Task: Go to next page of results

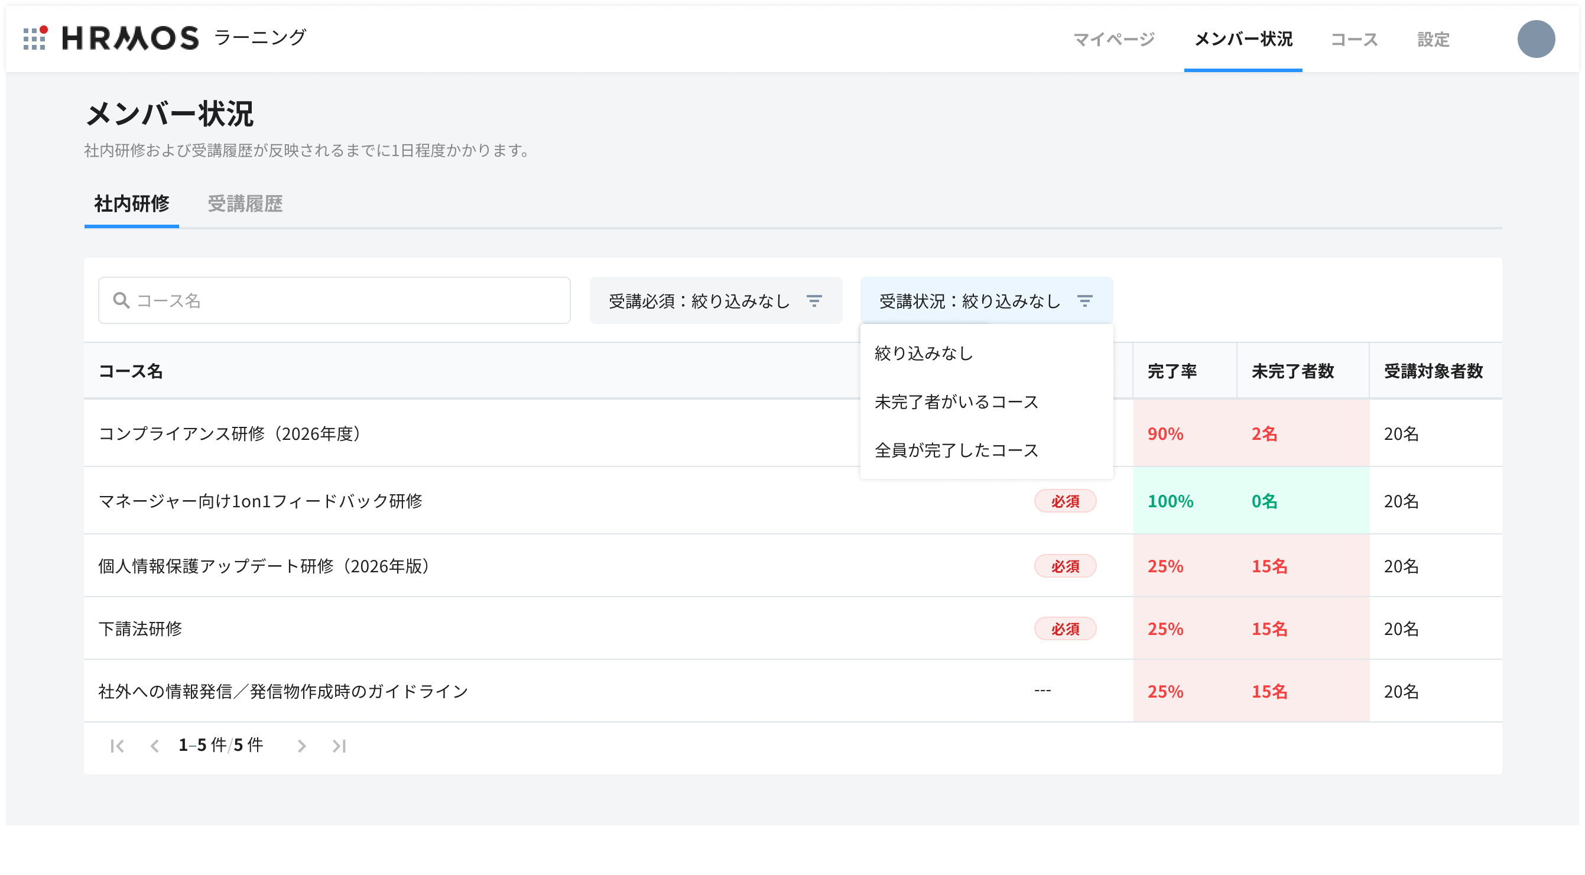Action: click(x=301, y=746)
